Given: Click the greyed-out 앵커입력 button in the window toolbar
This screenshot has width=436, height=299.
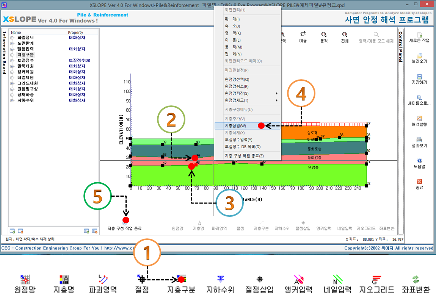Looking at the screenshot, I should tap(324, 229).
